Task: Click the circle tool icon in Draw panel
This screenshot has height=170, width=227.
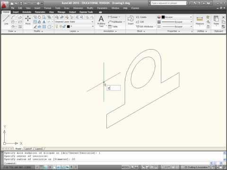Action: [13, 22]
